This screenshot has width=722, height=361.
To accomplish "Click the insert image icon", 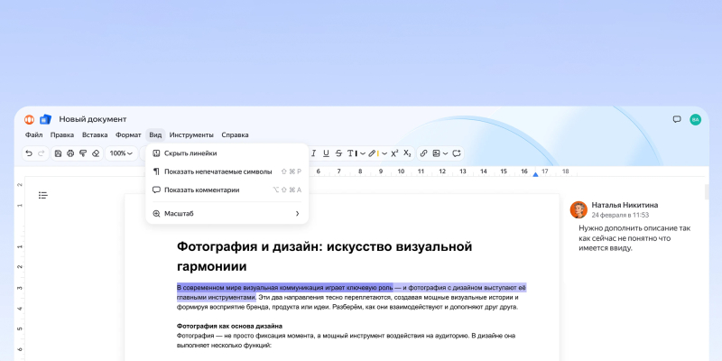I will coord(437,153).
